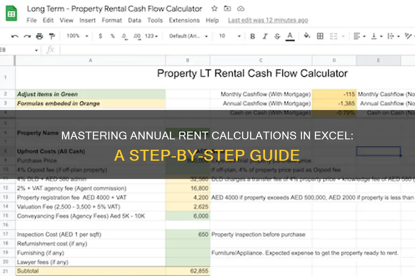Select the 'Adjust items in Green' cell
Viewport: 415px width, 276px height.
point(90,94)
